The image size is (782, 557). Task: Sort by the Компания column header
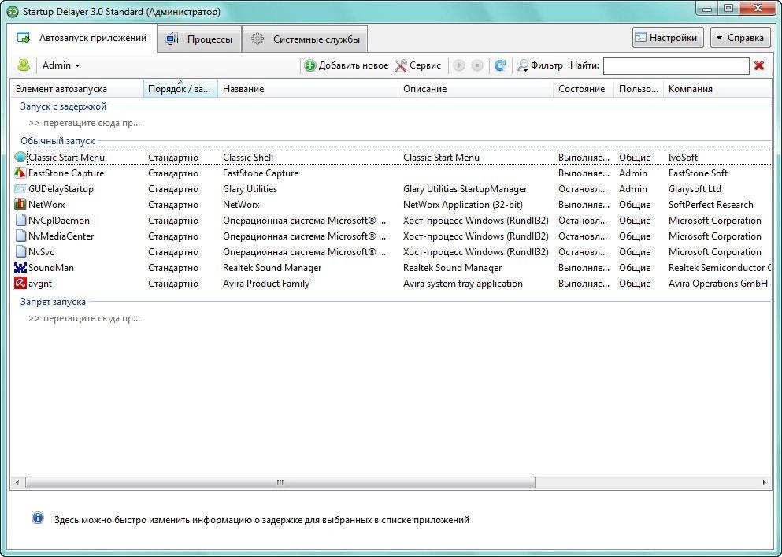[x=717, y=89]
